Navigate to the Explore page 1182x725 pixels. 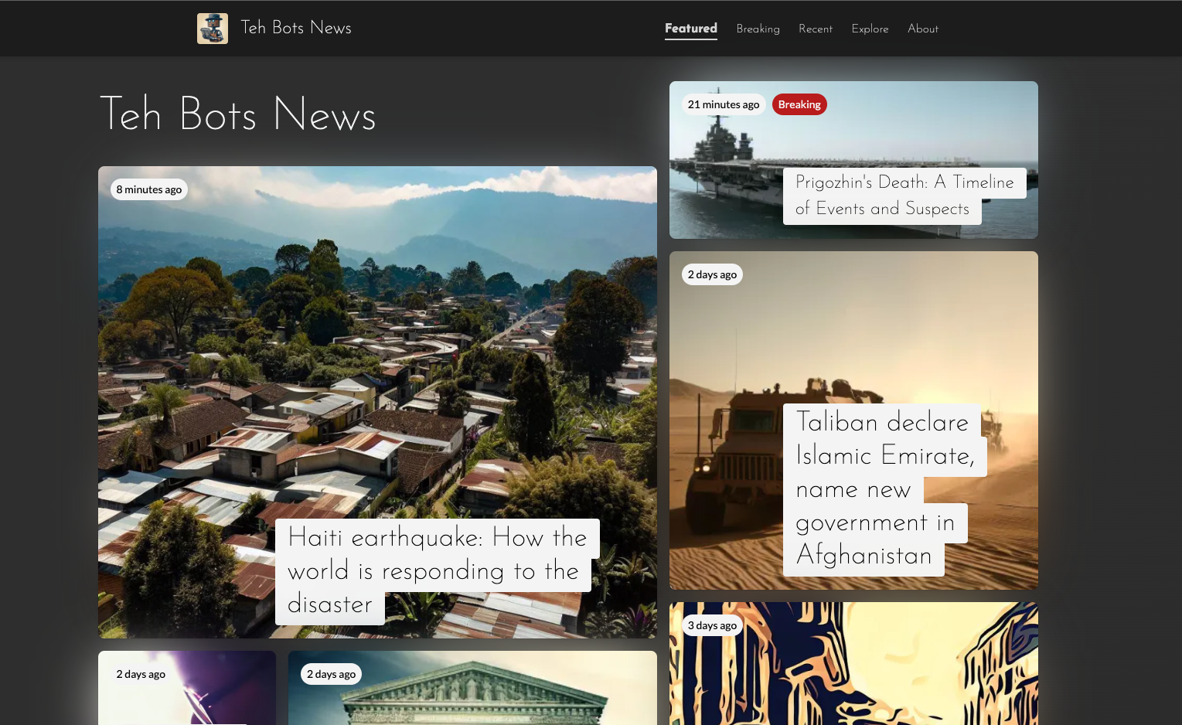pyautogui.click(x=870, y=29)
